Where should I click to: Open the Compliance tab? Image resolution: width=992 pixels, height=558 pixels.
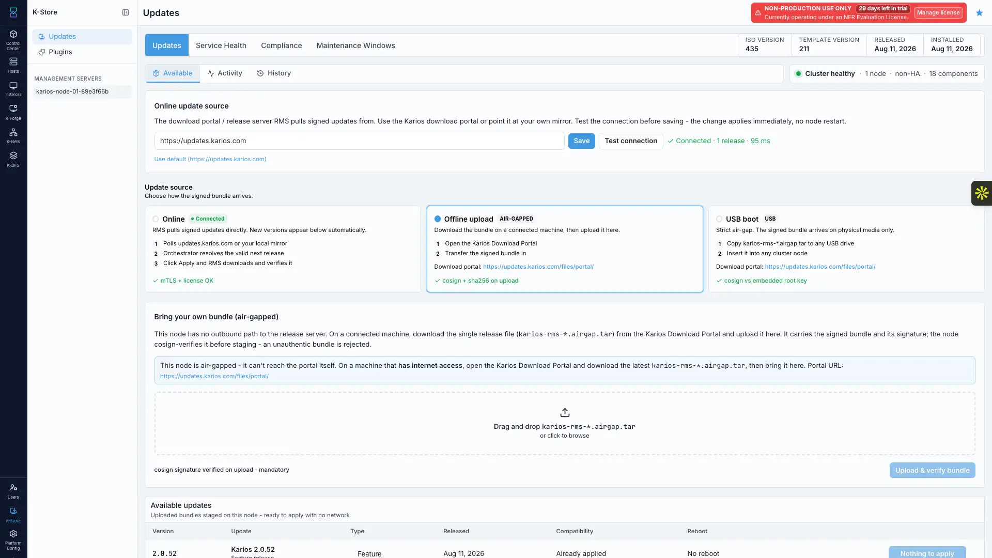[282, 45]
